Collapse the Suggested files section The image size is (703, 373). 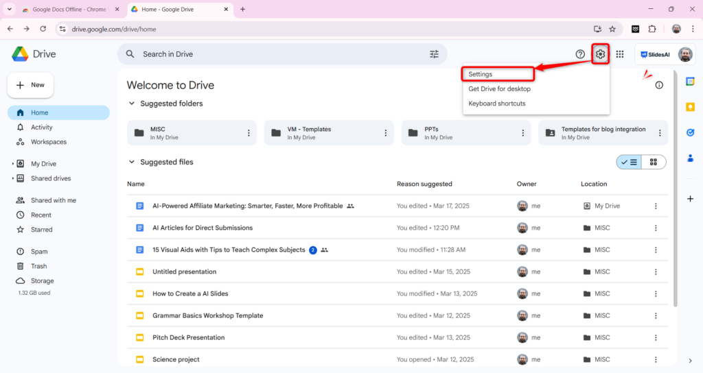132,163
